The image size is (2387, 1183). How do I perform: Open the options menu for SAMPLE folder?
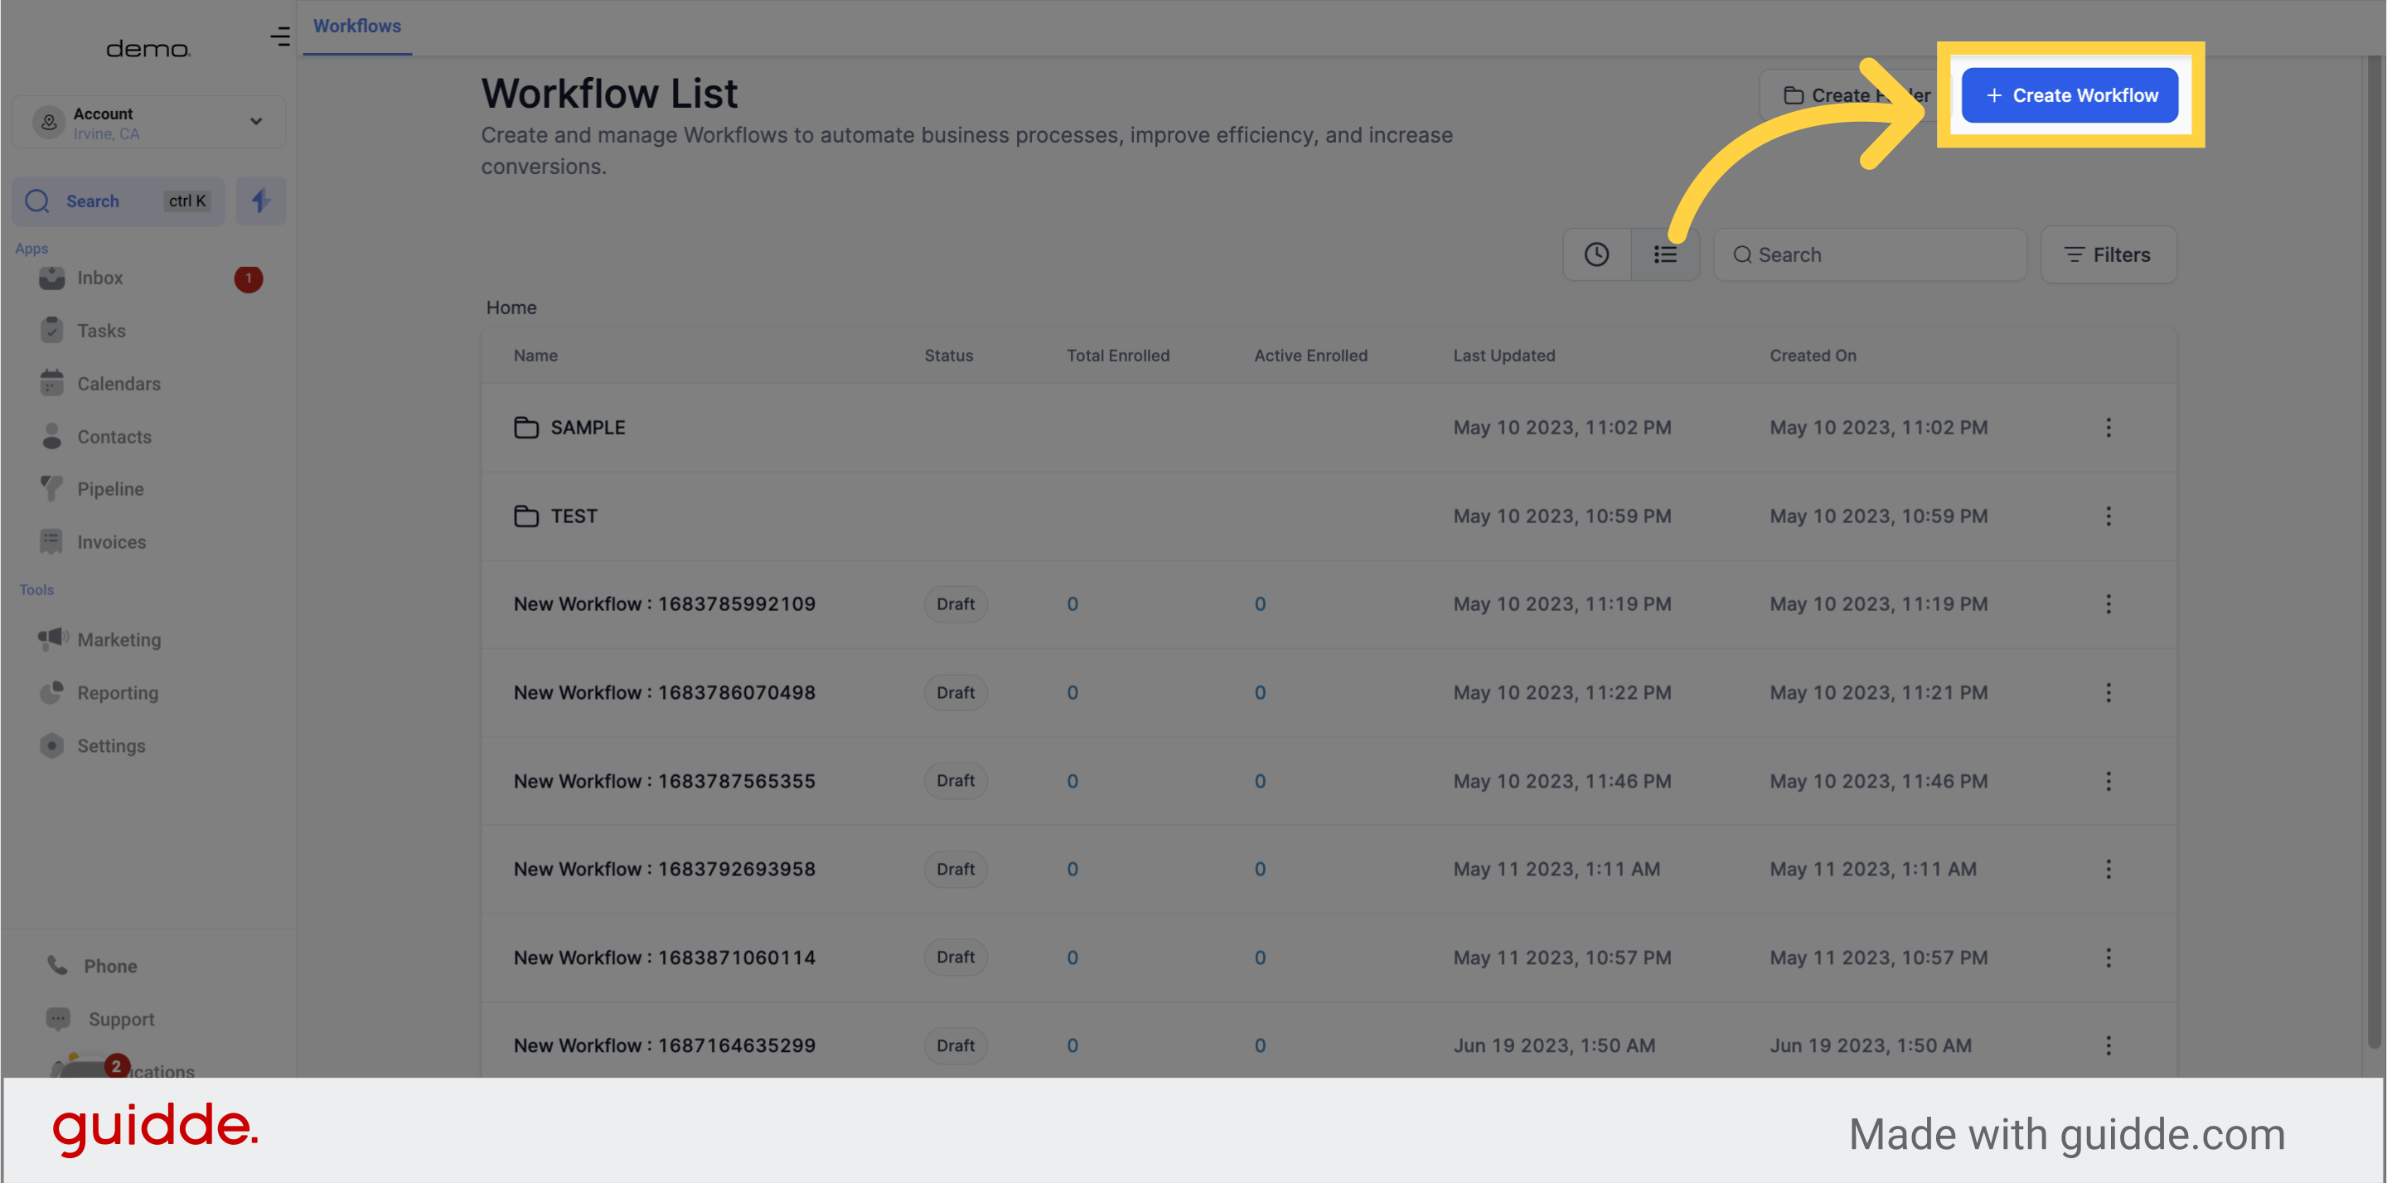pyautogui.click(x=2109, y=428)
